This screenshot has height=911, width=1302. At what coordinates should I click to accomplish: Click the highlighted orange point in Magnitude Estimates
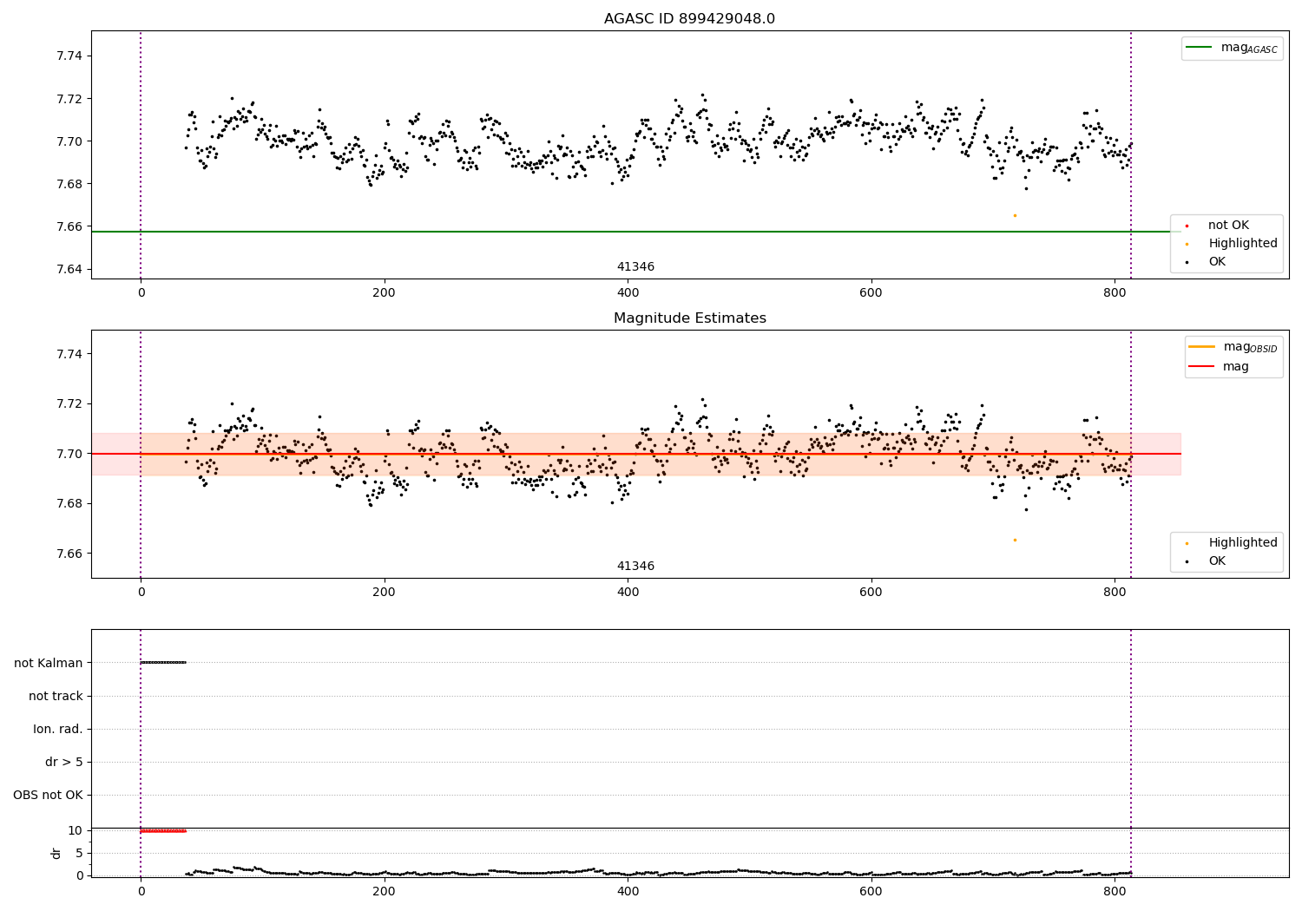point(1015,540)
